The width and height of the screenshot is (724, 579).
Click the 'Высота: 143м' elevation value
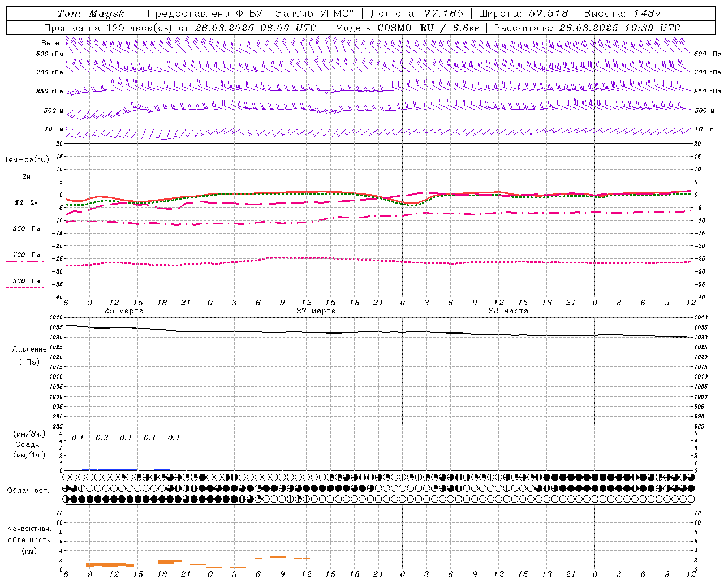pos(622,14)
